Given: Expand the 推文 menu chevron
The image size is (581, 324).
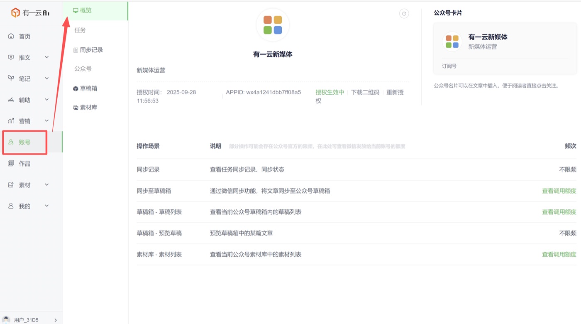Looking at the screenshot, I should pos(47,57).
